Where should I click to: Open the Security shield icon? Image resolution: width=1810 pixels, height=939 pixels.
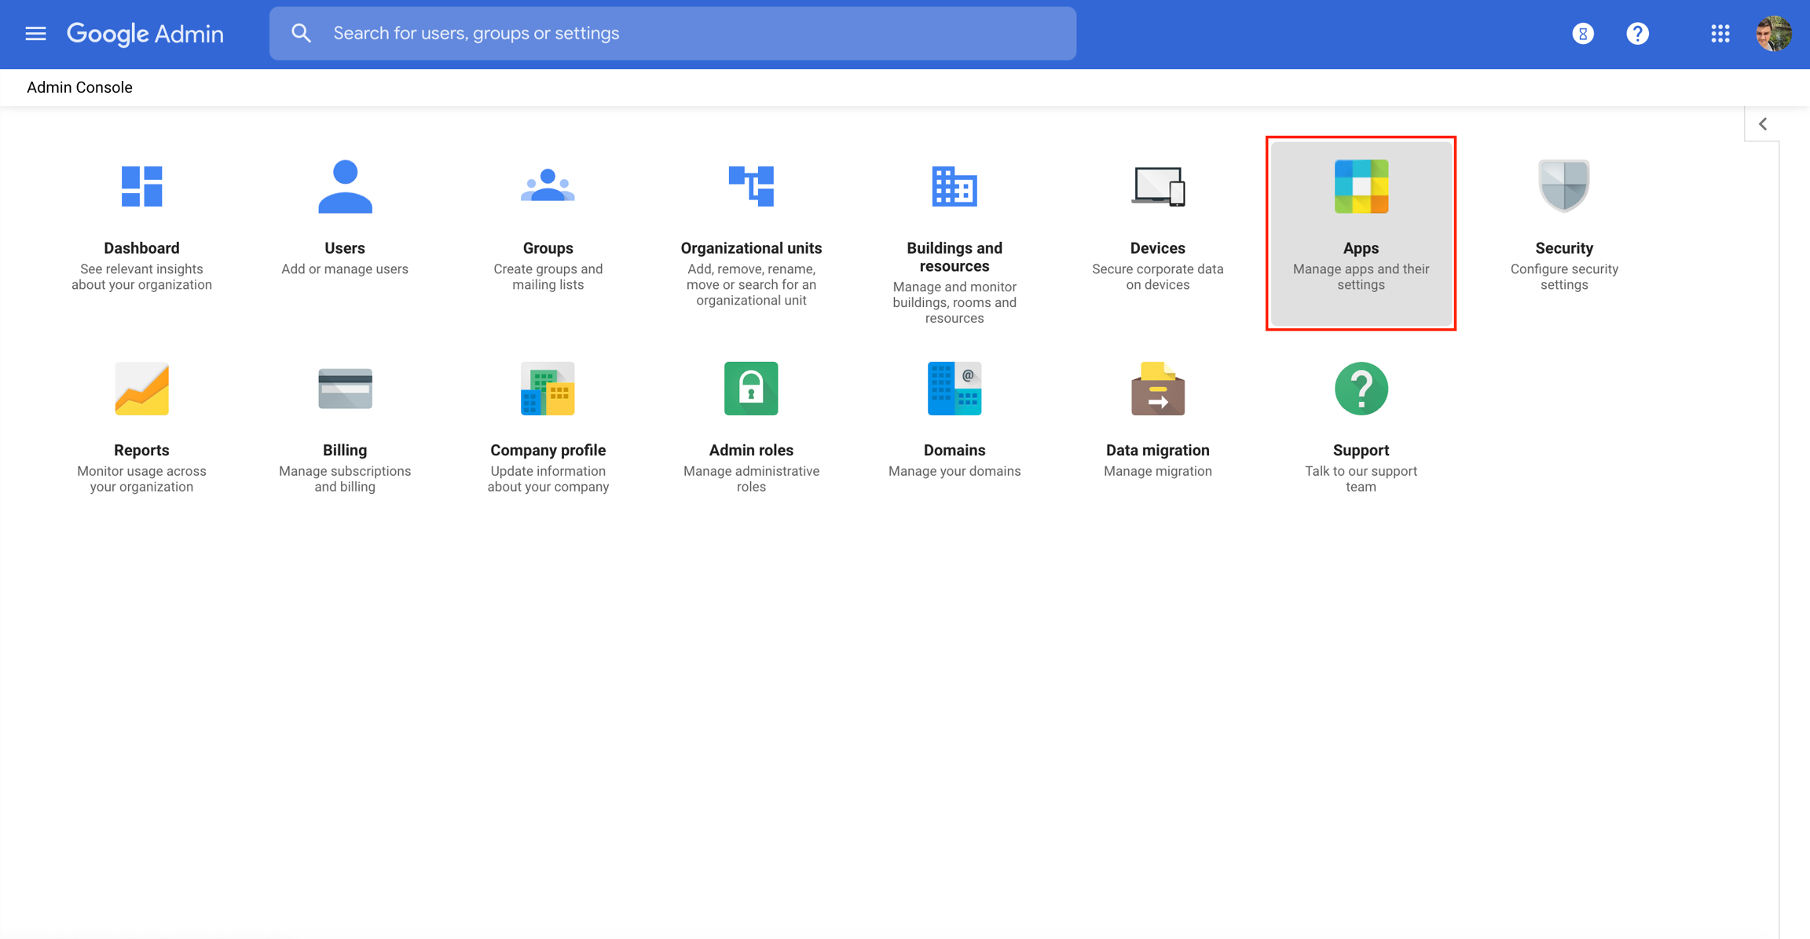[x=1563, y=186]
